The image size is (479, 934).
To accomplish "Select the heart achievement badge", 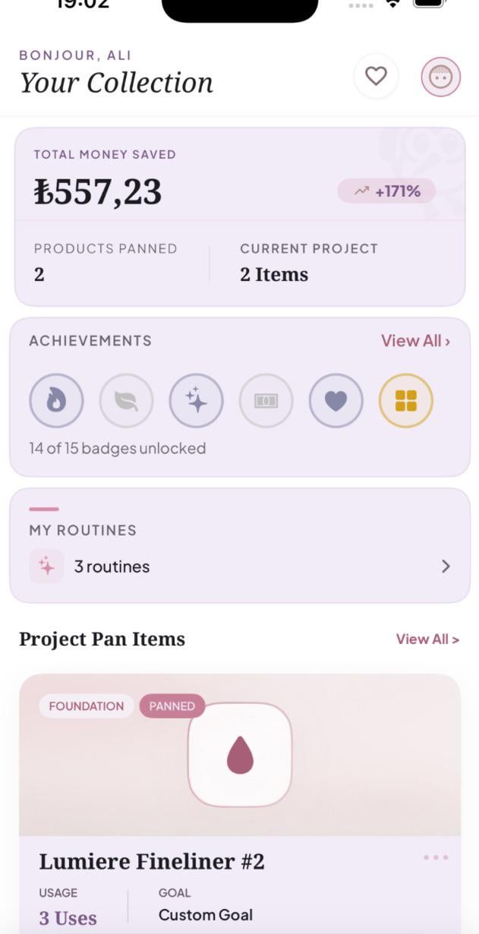I will (x=336, y=401).
